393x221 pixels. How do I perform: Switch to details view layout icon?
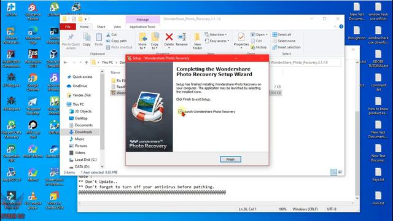[333, 172]
